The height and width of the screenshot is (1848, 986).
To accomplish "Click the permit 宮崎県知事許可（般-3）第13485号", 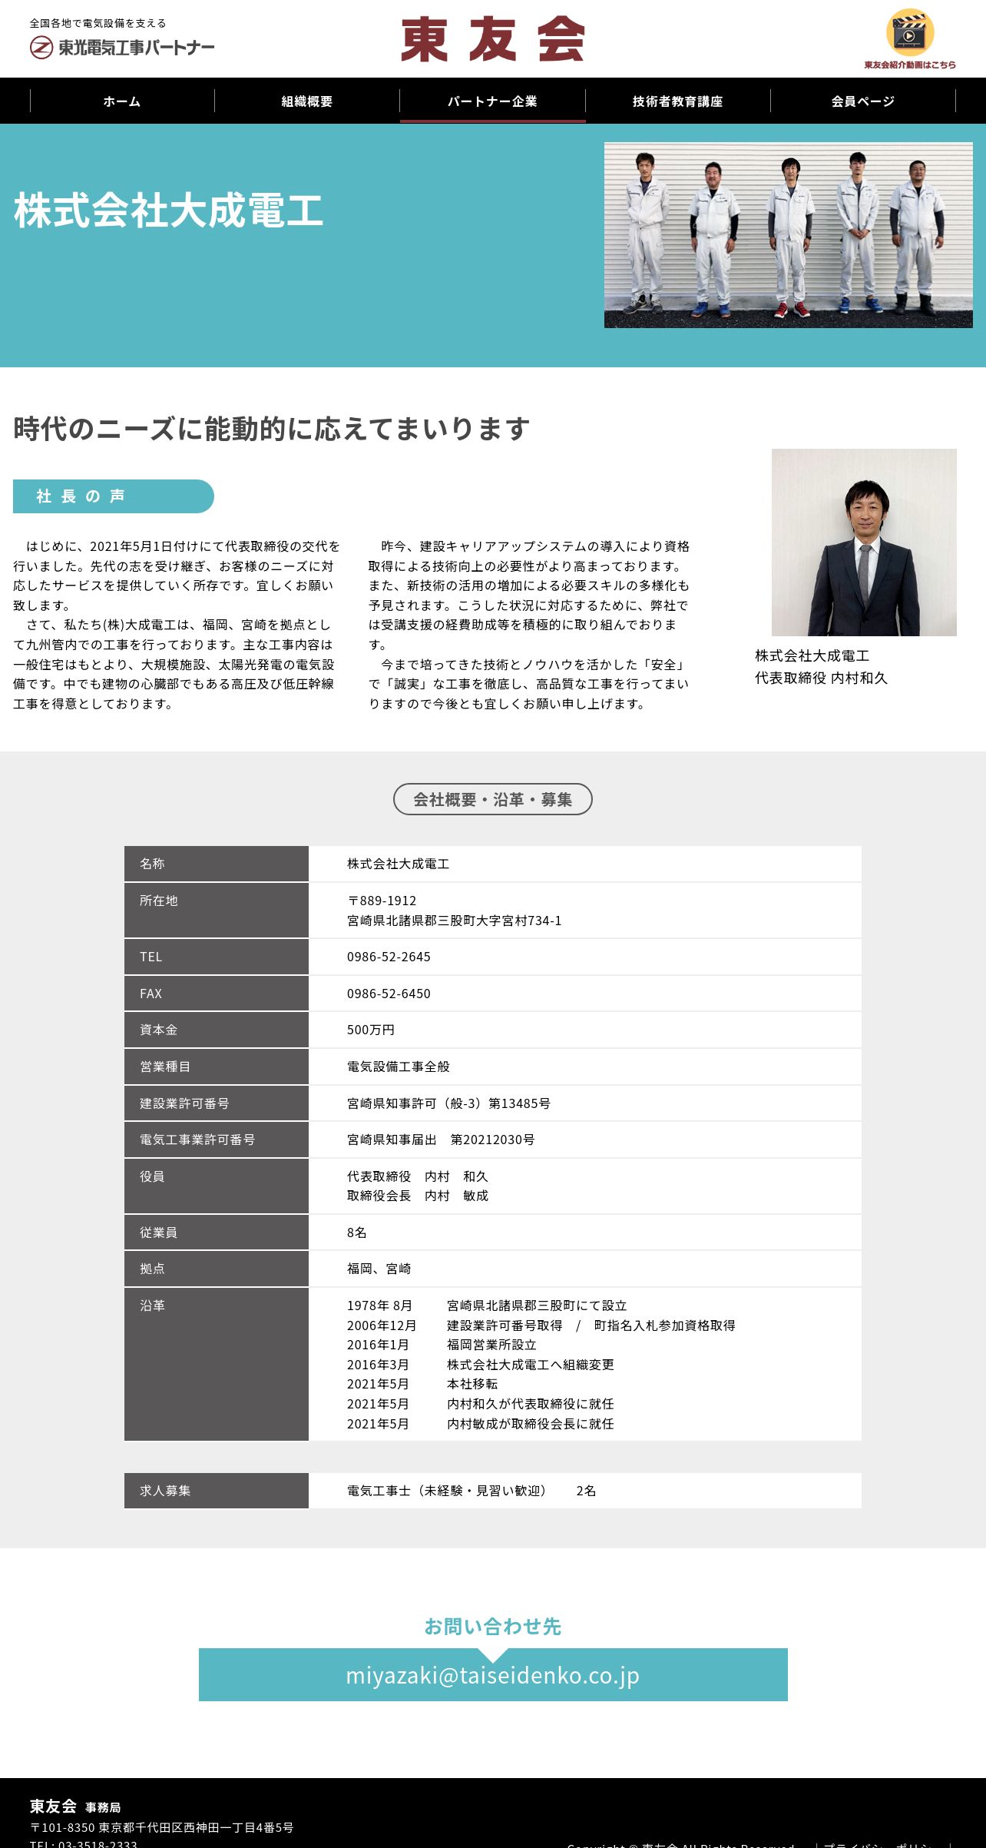I will [448, 1103].
